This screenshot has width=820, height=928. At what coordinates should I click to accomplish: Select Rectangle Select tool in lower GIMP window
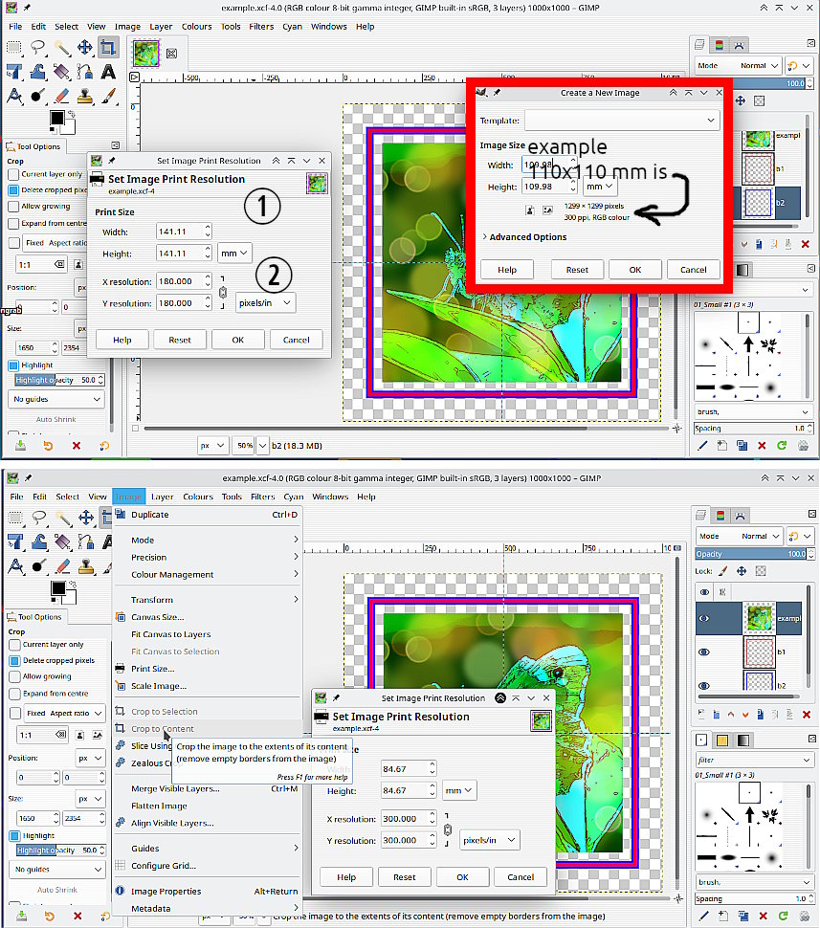(15, 518)
